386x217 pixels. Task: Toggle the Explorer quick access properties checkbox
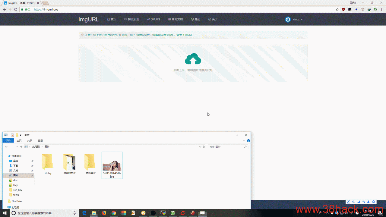(x=12, y=135)
